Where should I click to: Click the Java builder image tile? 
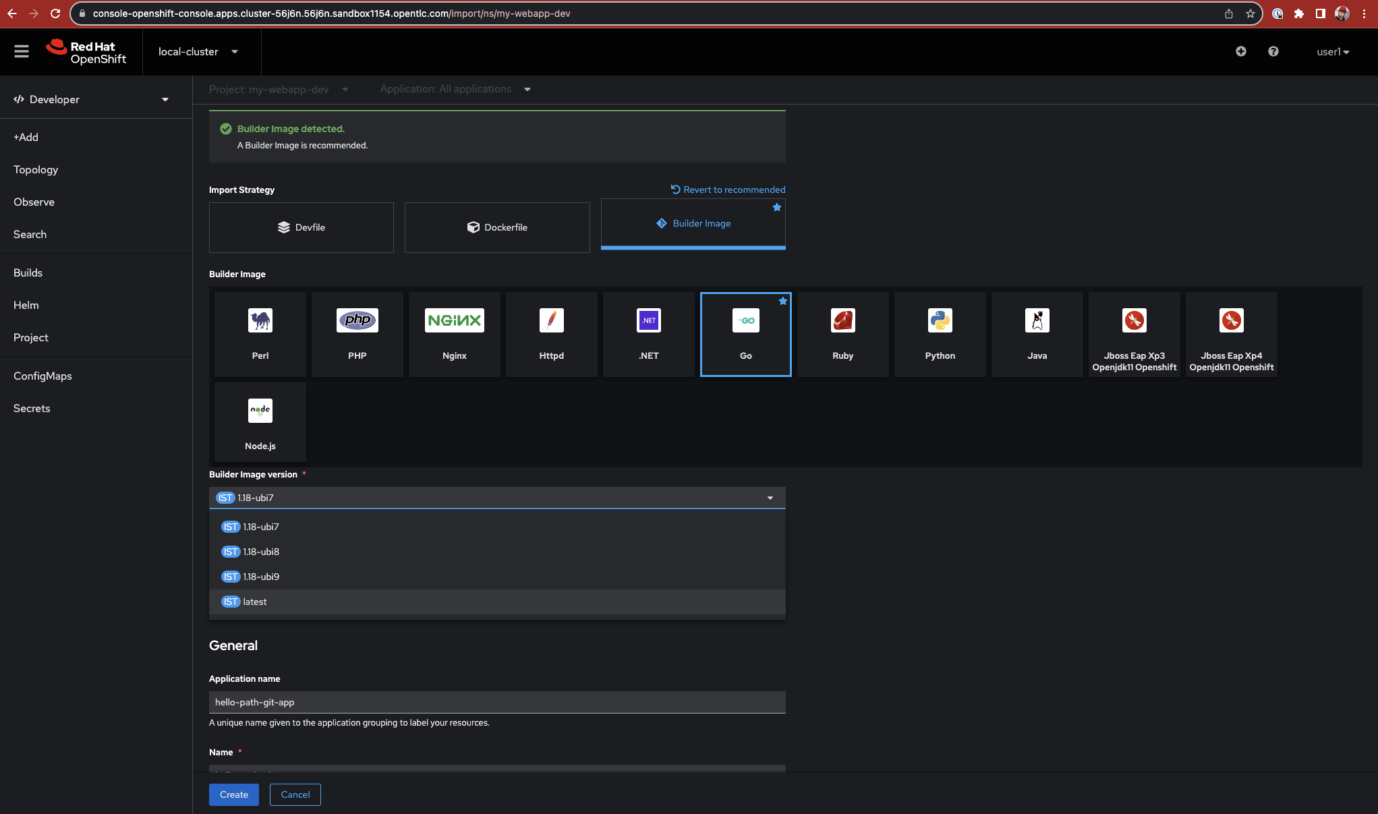tap(1037, 334)
